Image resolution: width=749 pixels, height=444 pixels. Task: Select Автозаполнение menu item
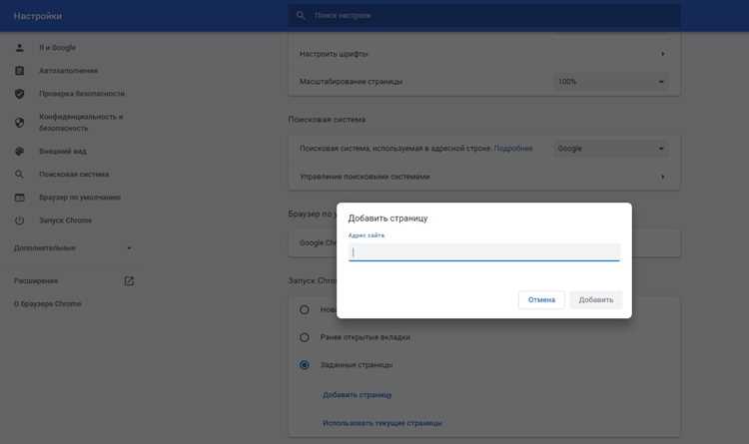click(68, 71)
